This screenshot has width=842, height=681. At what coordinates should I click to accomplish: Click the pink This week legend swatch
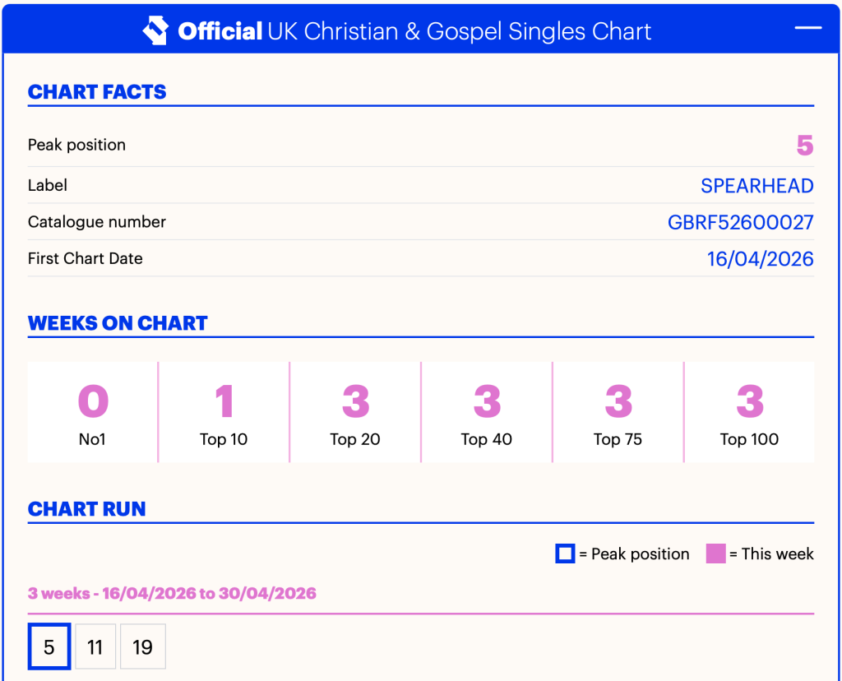pyautogui.click(x=716, y=554)
